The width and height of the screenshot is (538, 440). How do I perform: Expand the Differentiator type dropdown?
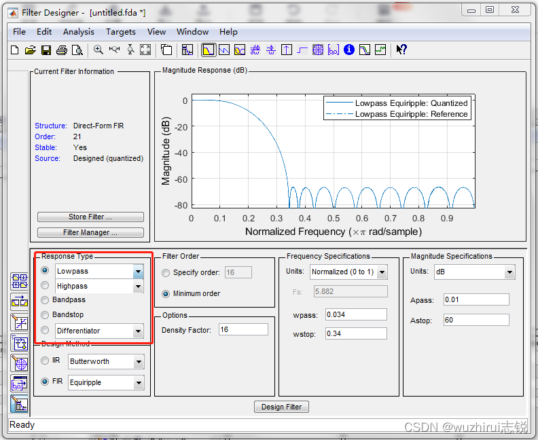138,331
